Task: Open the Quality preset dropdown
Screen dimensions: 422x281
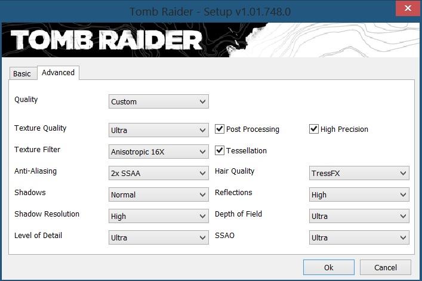Action: pyautogui.click(x=159, y=101)
